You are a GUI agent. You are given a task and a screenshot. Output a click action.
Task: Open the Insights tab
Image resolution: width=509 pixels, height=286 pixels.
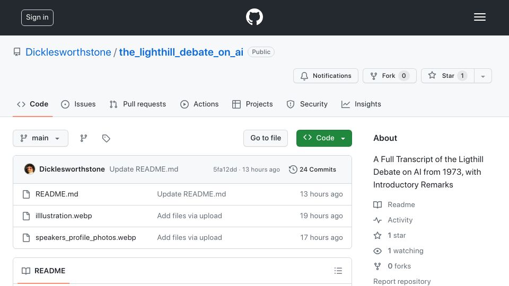[x=361, y=104]
